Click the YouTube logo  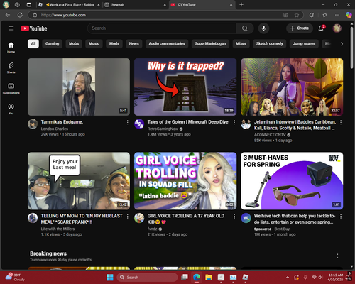[x=34, y=28]
